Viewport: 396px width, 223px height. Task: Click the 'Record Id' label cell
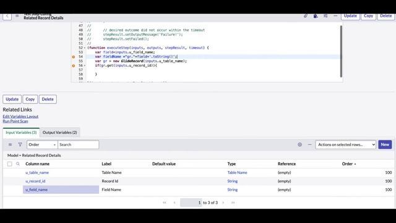pyautogui.click(x=110, y=181)
